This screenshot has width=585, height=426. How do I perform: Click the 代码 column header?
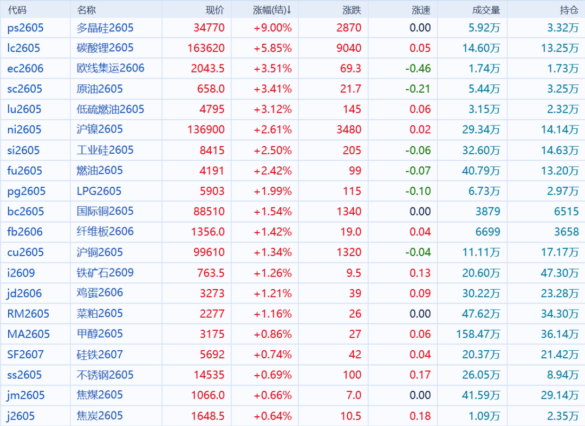[17, 10]
